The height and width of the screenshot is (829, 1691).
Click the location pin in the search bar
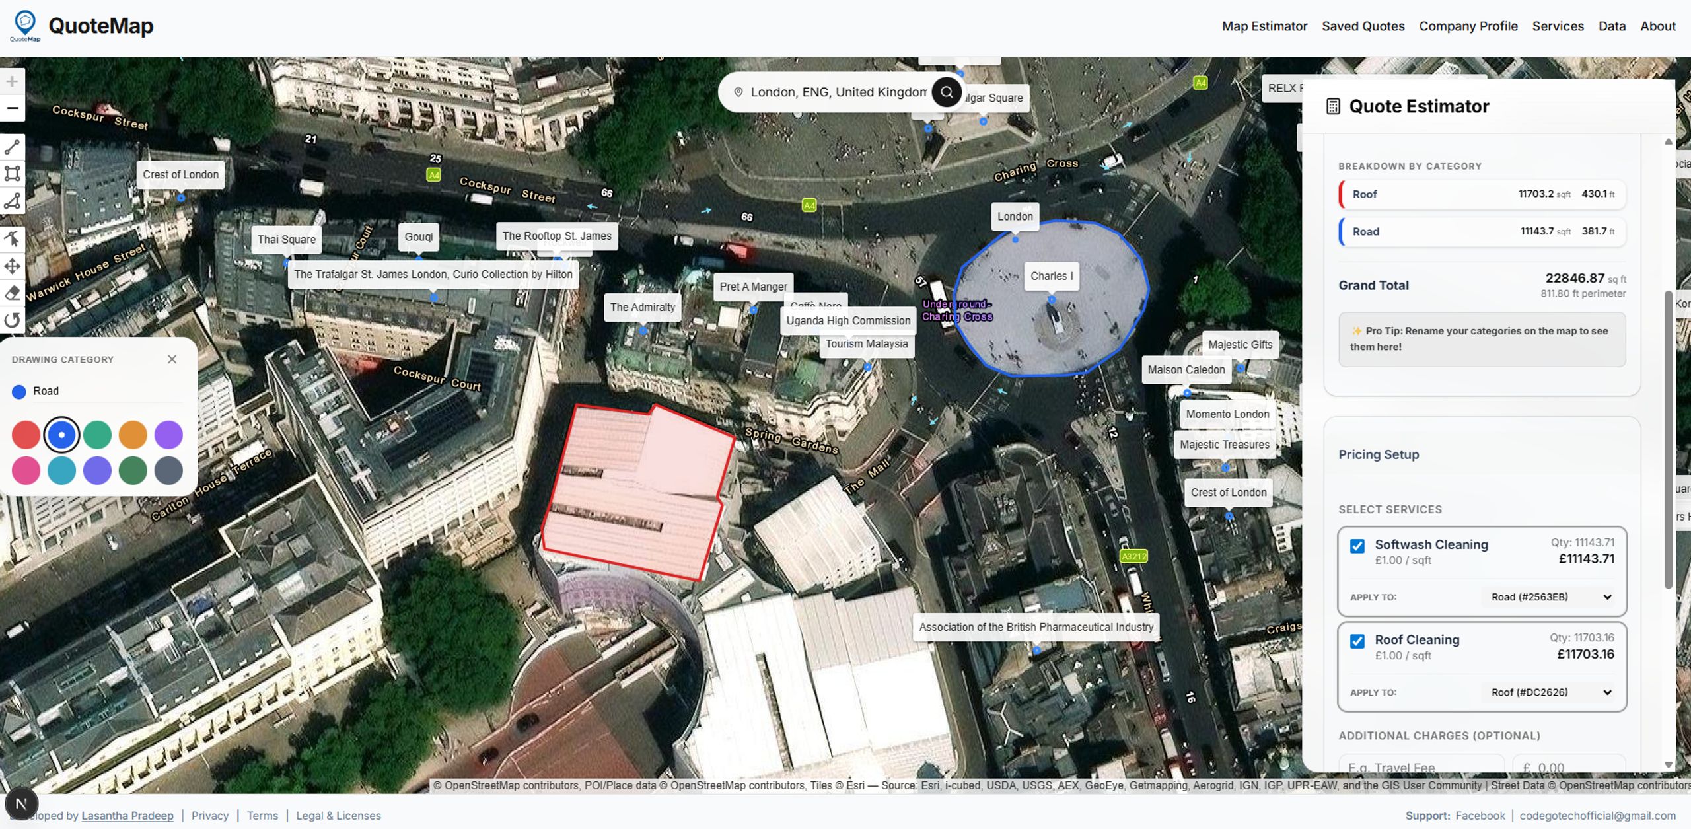[738, 92]
